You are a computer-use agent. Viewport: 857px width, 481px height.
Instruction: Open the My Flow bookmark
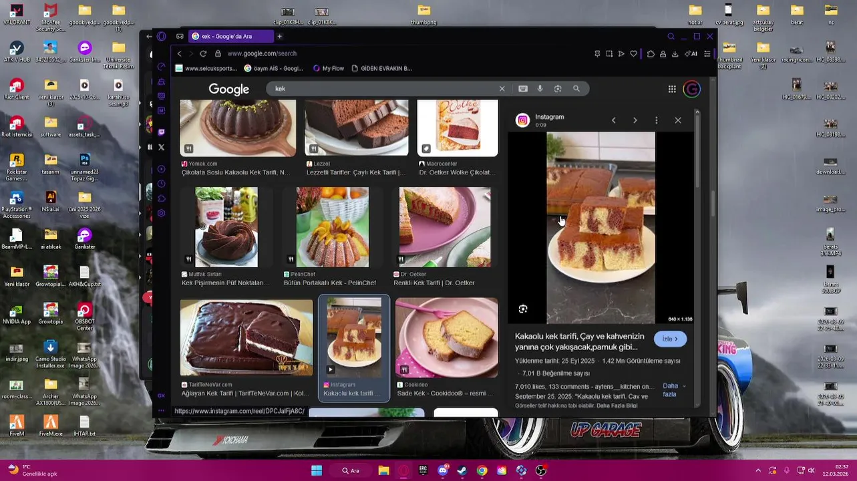pos(329,68)
